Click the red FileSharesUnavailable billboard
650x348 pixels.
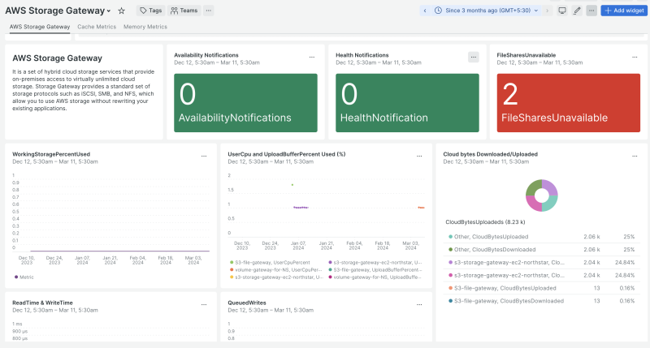coord(568,103)
